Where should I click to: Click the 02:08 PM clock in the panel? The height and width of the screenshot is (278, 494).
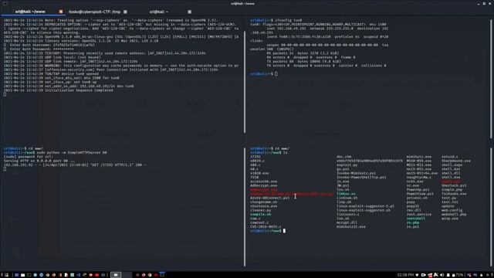pyautogui.click(x=405, y=275)
